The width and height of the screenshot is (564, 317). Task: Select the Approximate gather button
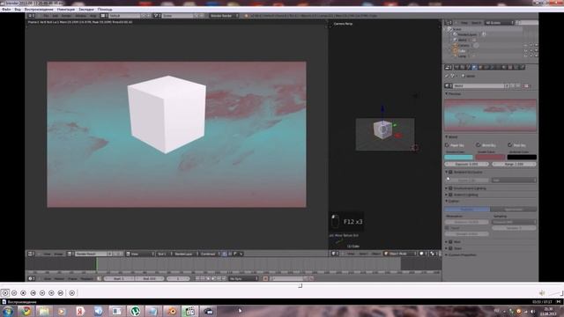(x=513, y=210)
